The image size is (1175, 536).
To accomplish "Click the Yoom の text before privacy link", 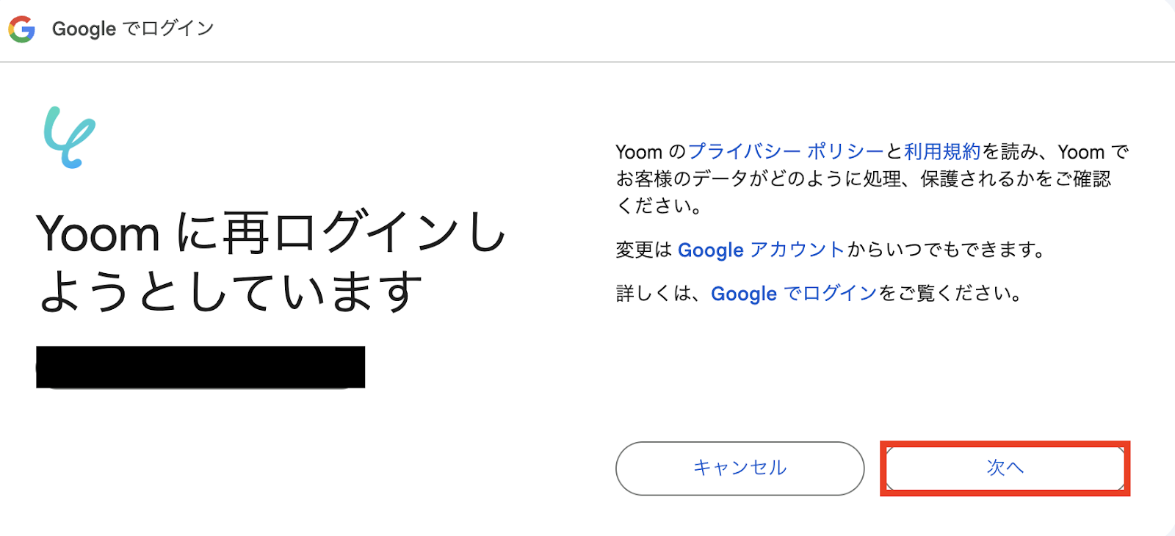I will [650, 152].
